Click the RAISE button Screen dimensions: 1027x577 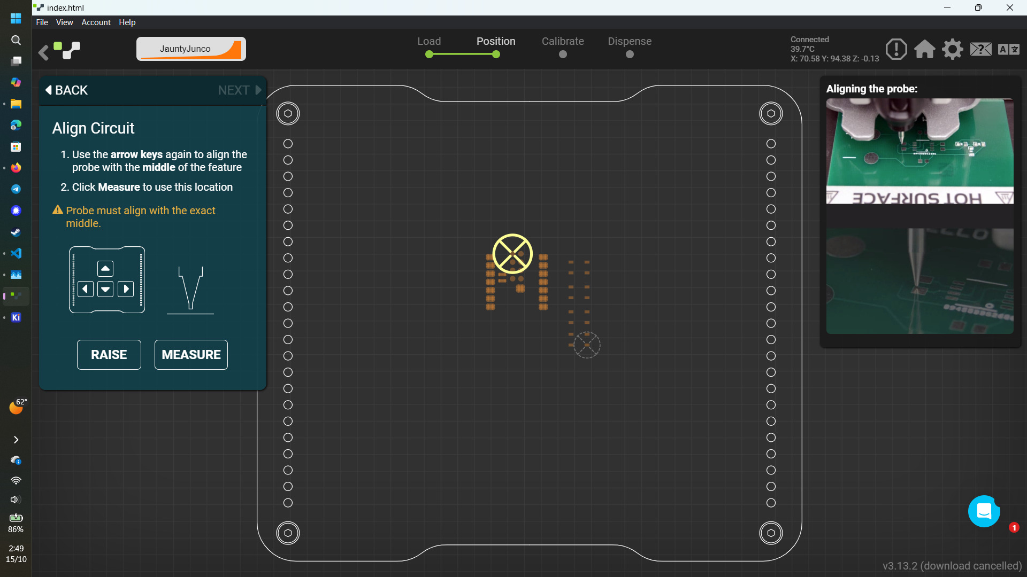(x=109, y=355)
